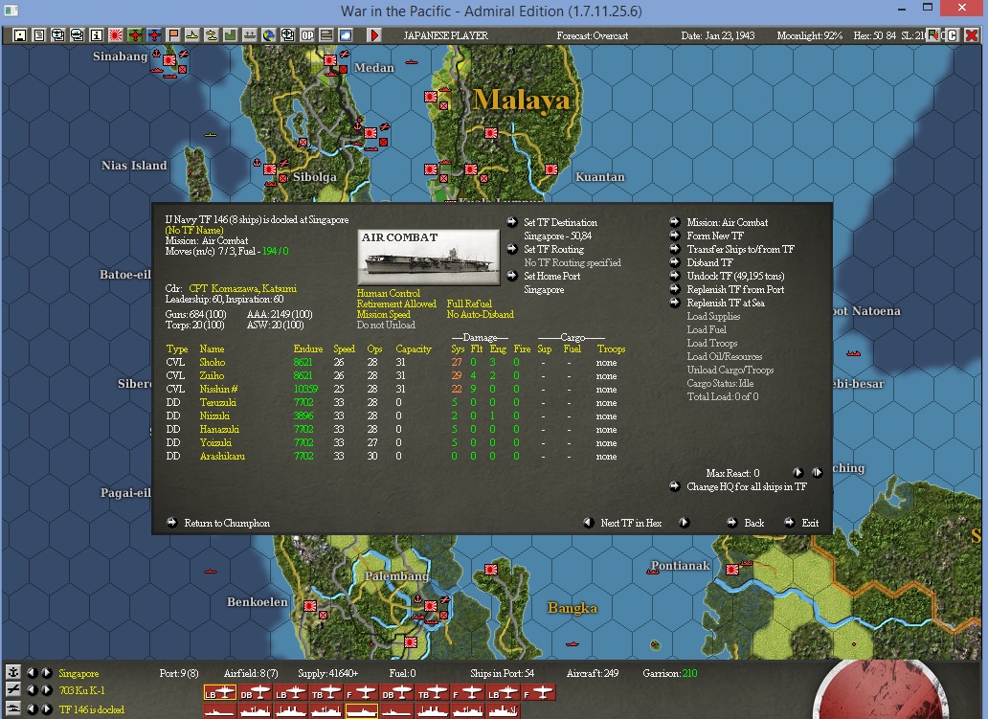Click the Japanese base marker at Benkoelen
Screen dimensions: 988x719
pos(310,606)
